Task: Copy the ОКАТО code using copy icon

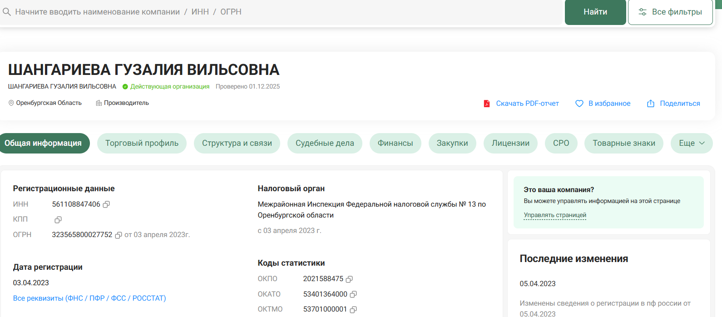Action: click(x=353, y=294)
